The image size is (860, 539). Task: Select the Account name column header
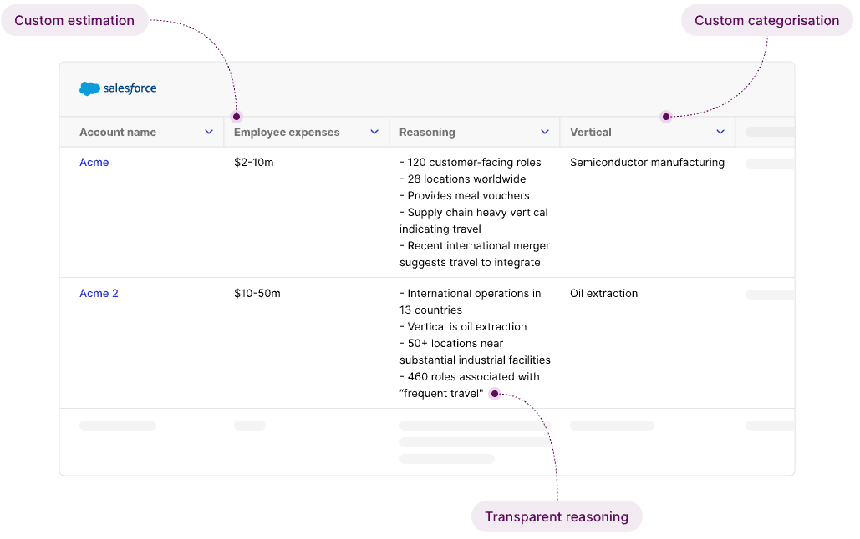pyautogui.click(x=118, y=132)
